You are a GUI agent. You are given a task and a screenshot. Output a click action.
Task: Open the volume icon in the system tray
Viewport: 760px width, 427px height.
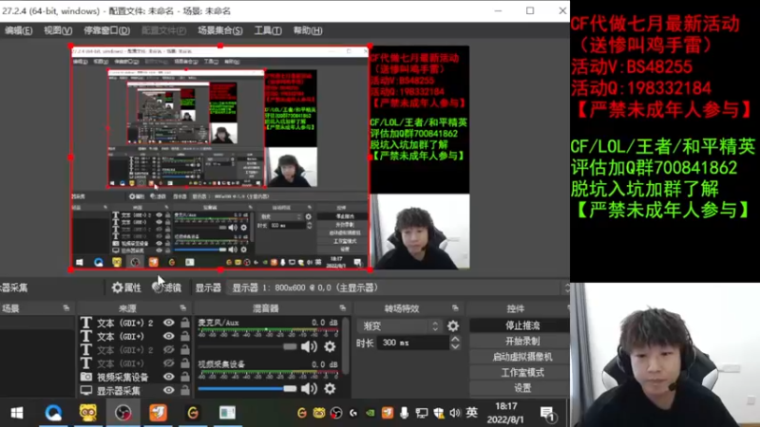click(455, 413)
